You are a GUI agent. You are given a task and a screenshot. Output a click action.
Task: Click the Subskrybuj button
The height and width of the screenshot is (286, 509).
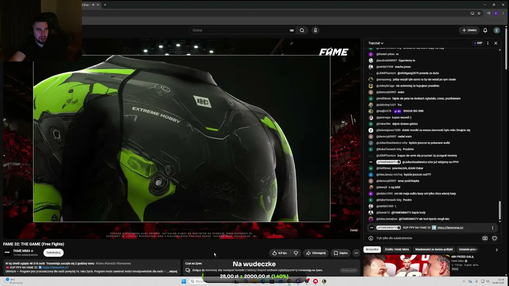(53, 253)
